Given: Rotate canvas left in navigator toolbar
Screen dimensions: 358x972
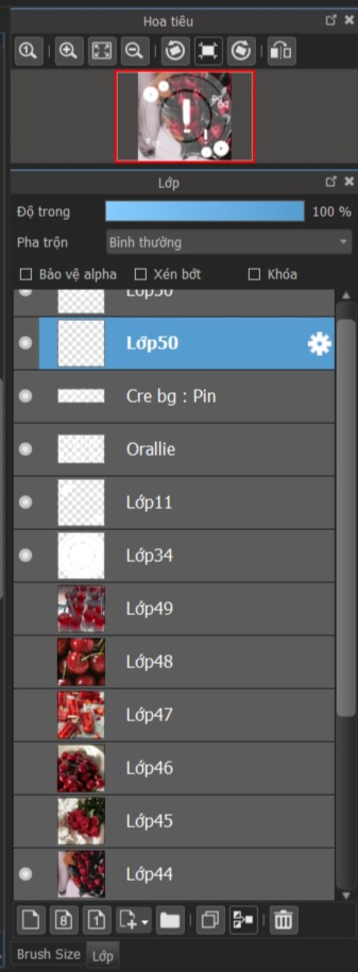Looking at the screenshot, I should click(175, 51).
